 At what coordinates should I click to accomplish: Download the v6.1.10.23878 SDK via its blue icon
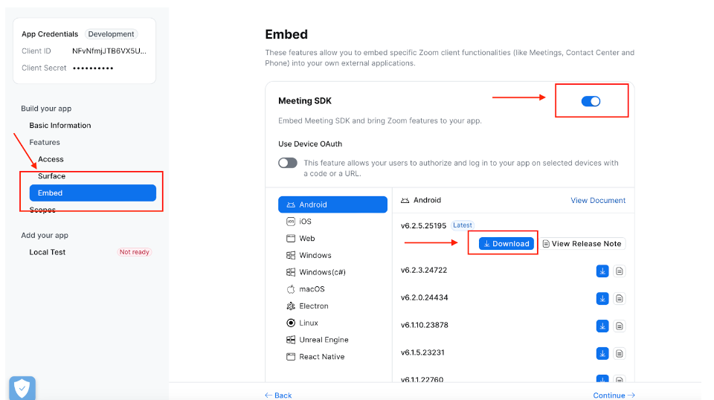(x=602, y=326)
